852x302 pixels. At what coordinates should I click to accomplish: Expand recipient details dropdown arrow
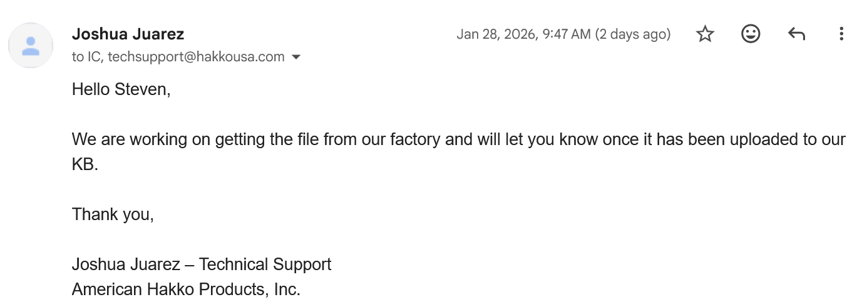296,57
